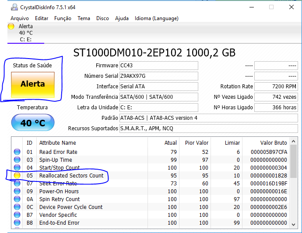
Task: Click the Interface field Serial ATA
Action: coord(159,87)
